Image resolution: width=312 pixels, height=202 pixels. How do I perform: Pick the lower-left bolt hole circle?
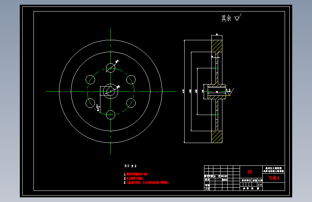click(x=90, y=103)
